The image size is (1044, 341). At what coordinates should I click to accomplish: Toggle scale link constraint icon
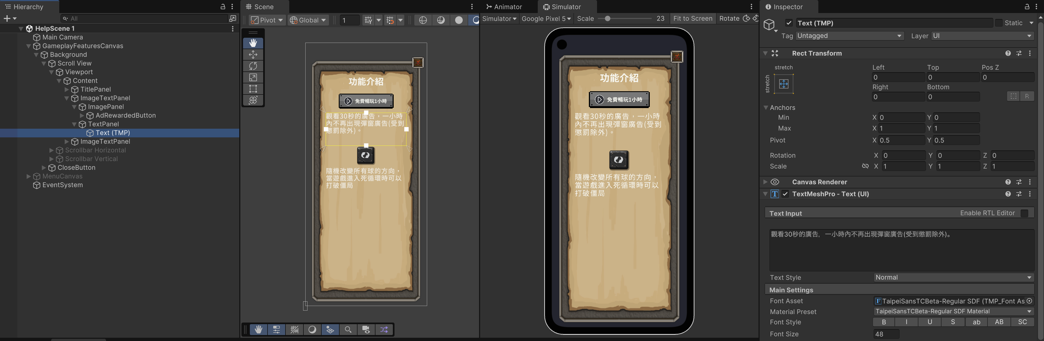865,166
